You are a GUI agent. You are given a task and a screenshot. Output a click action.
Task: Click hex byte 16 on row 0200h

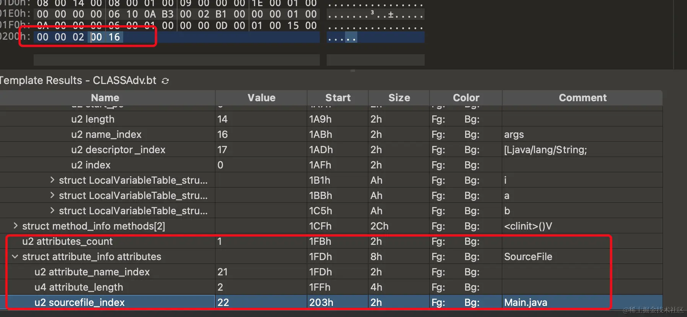pos(114,37)
